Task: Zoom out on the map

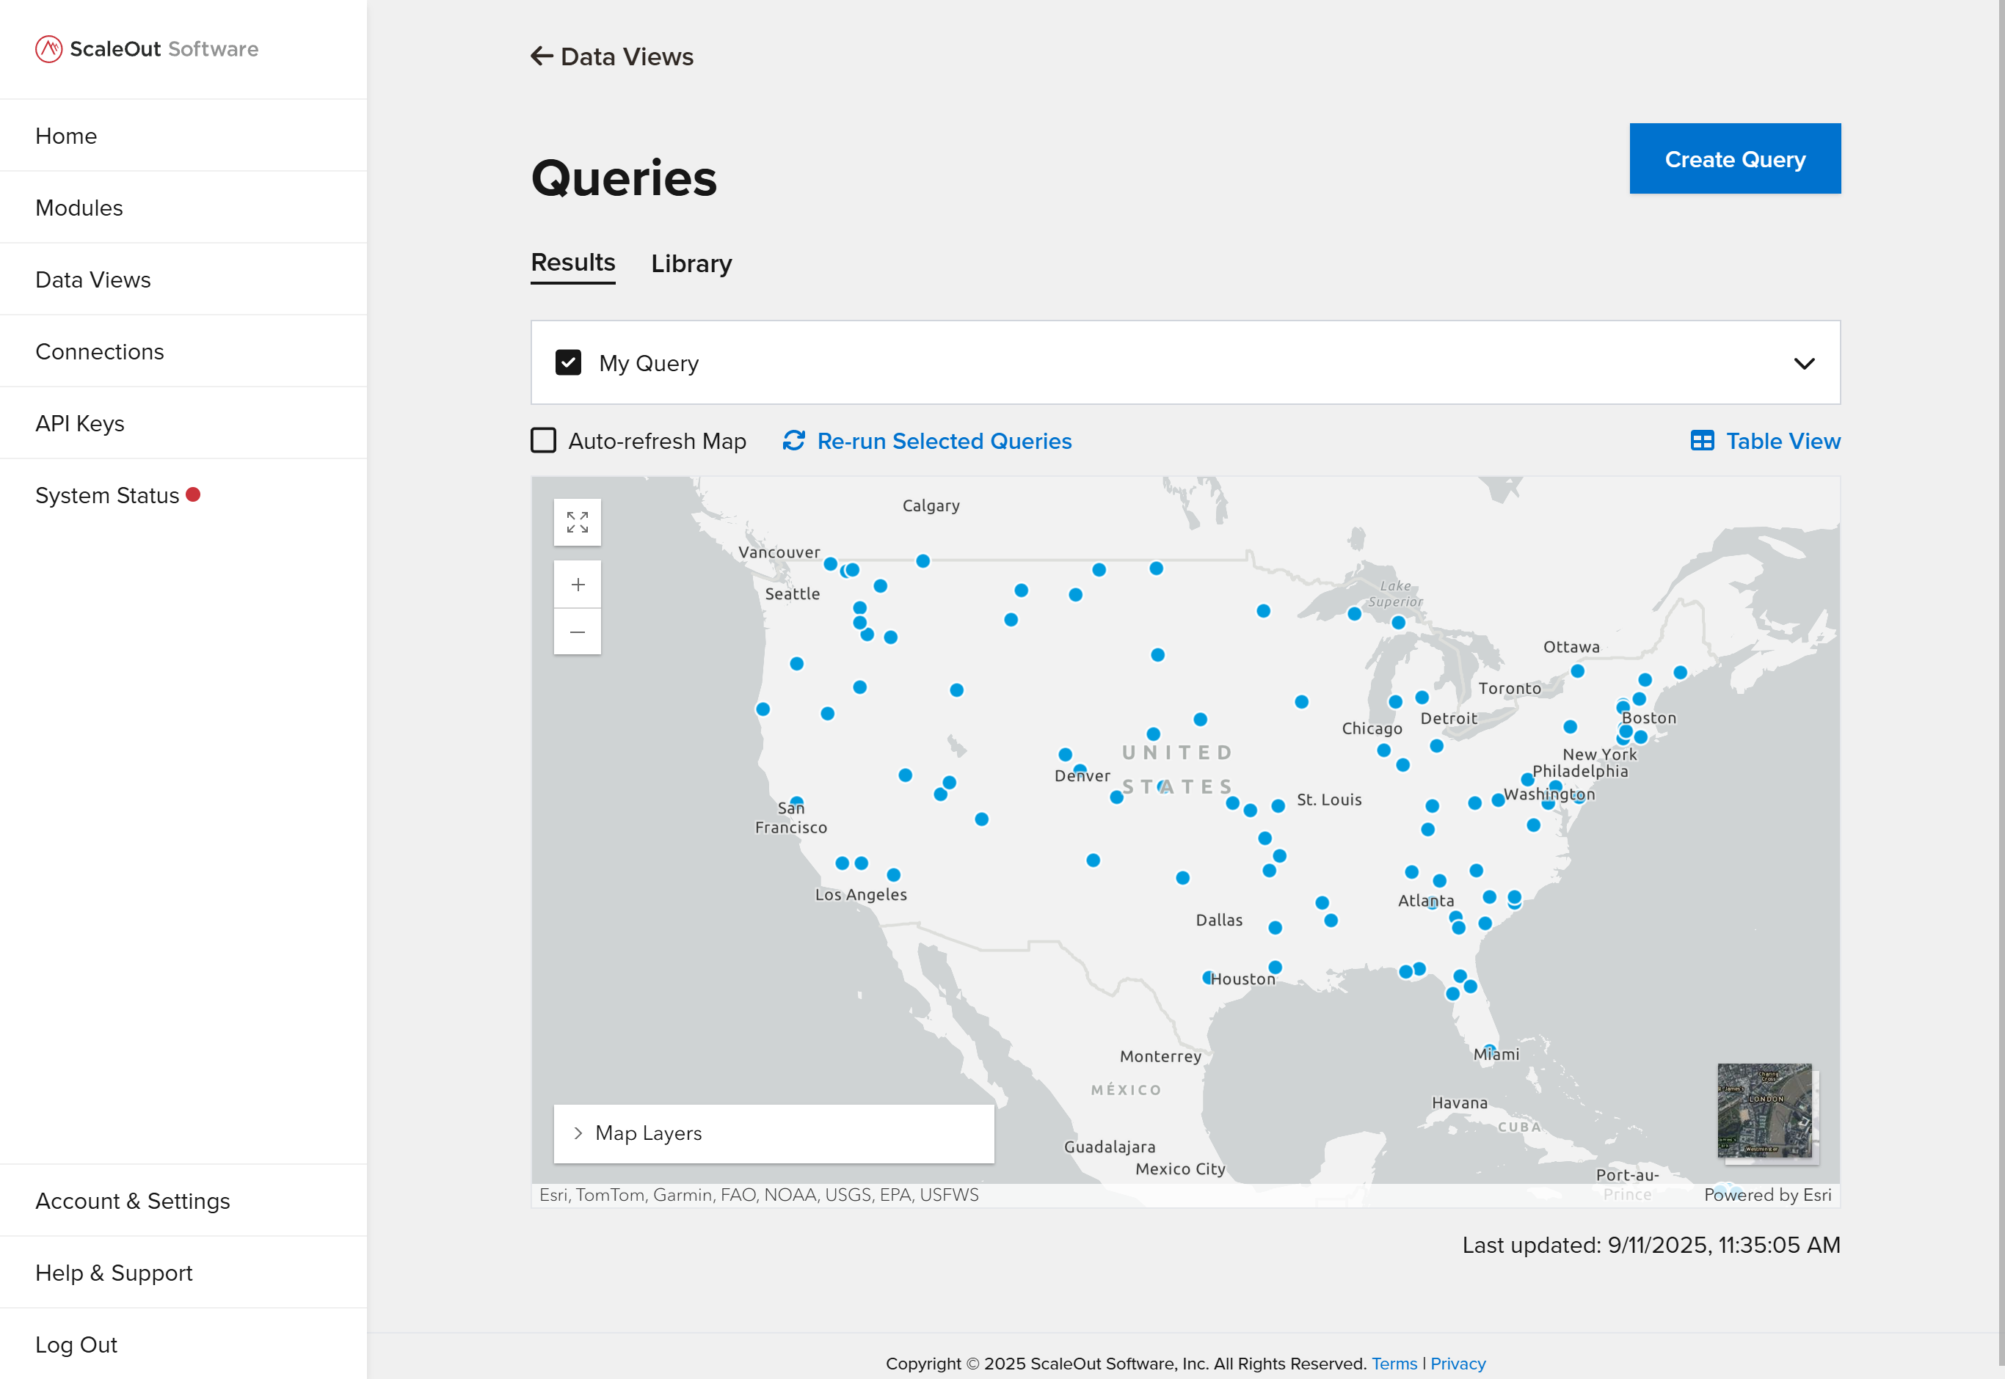Action: click(578, 632)
